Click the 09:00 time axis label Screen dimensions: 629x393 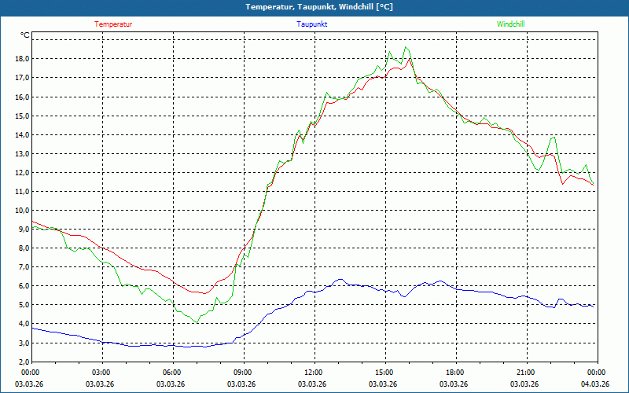point(243,373)
